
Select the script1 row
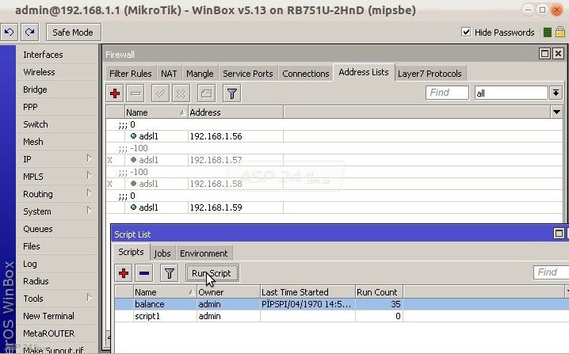(x=341, y=316)
